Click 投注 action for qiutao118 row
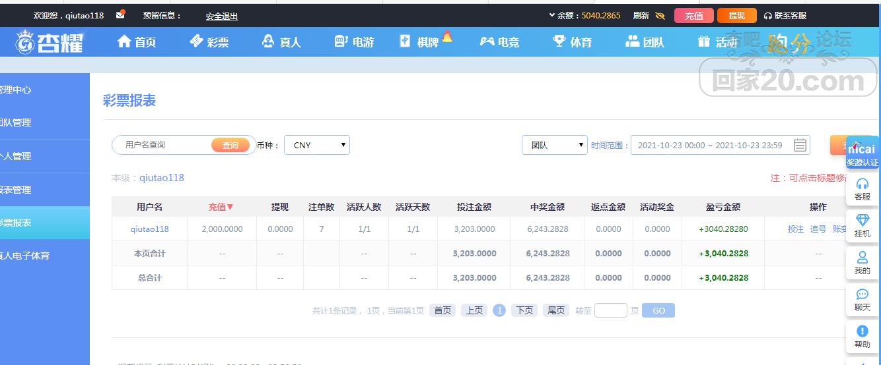This screenshot has width=881, height=365. click(x=796, y=229)
